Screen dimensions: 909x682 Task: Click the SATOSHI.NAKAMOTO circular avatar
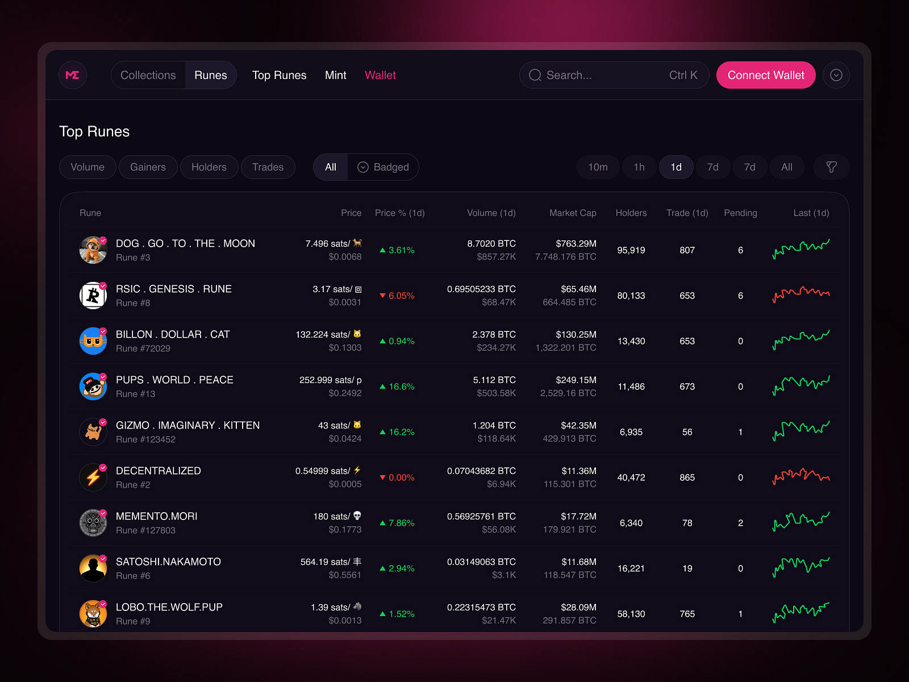coord(93,568)
